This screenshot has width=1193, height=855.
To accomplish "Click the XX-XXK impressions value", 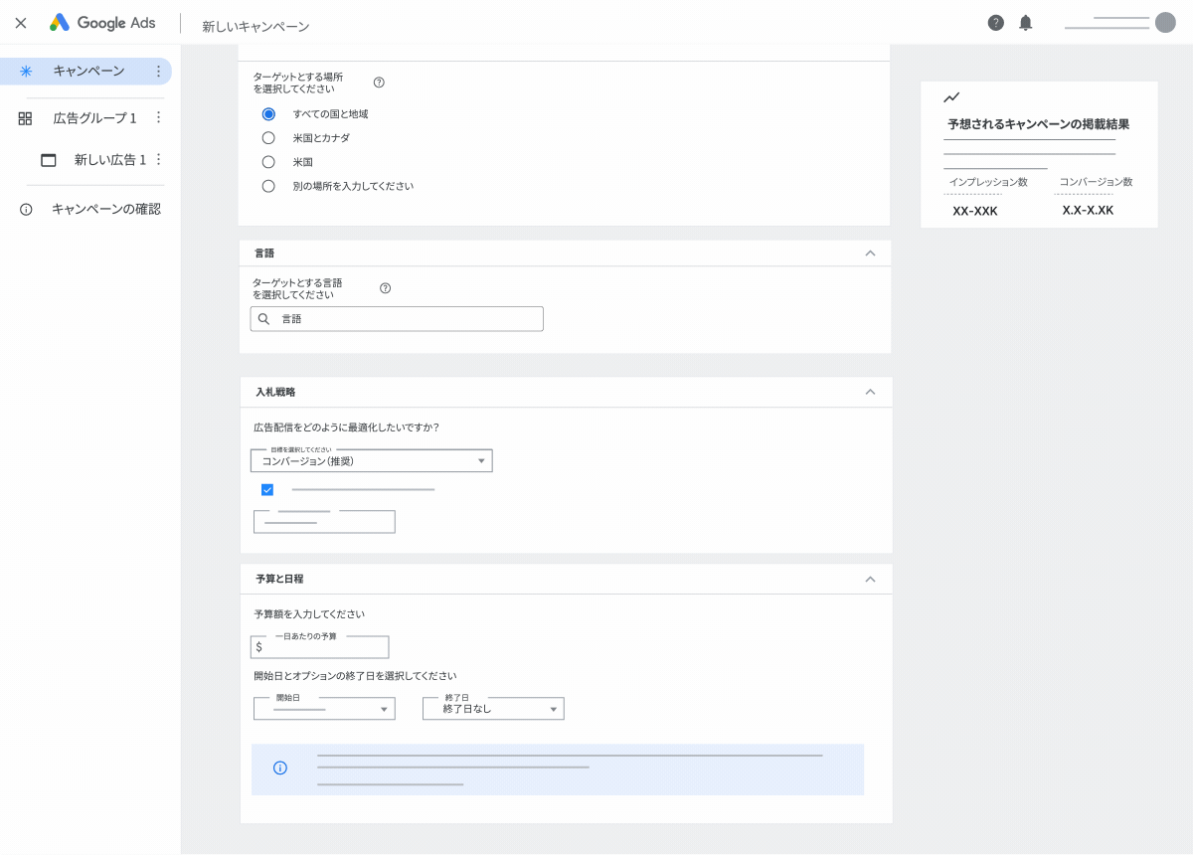I will click(975, 211).
